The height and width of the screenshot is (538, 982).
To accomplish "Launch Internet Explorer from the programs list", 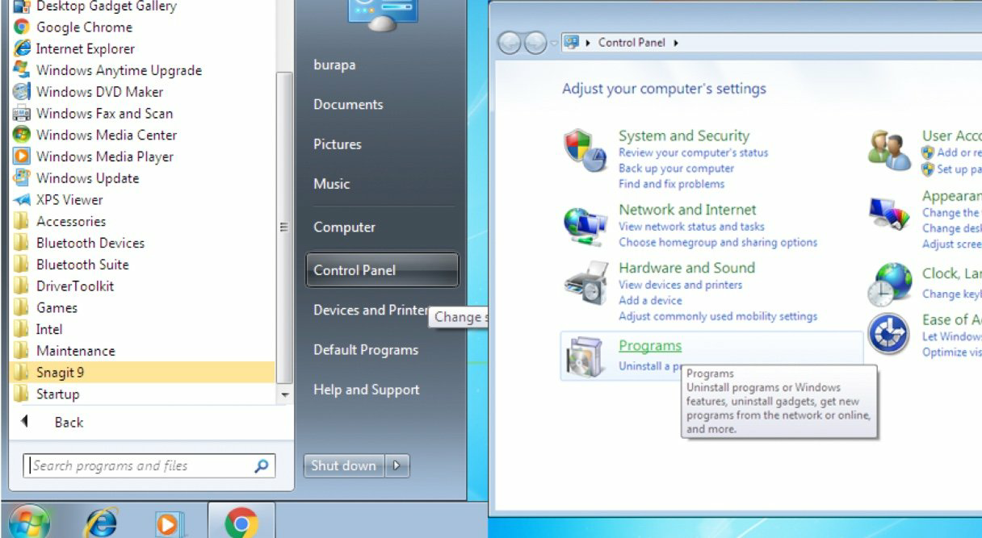I will (85, 48).
